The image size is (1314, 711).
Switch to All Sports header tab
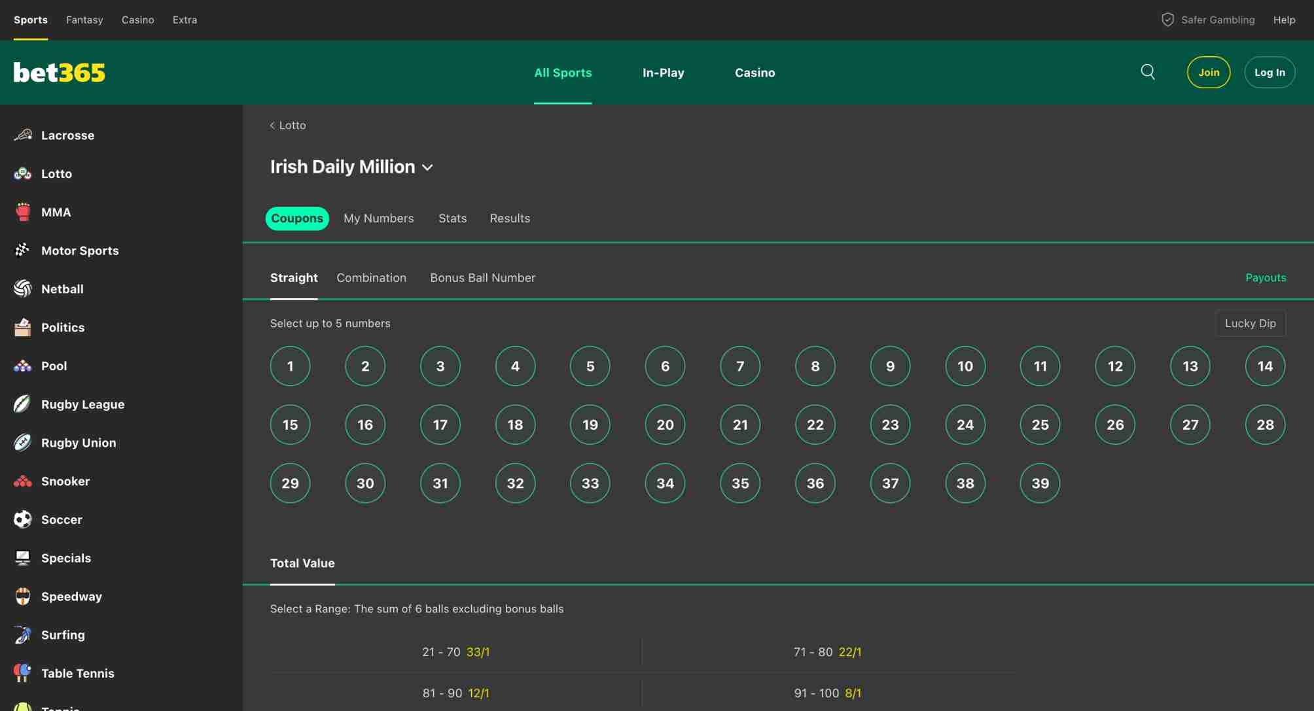coord(563,73)
